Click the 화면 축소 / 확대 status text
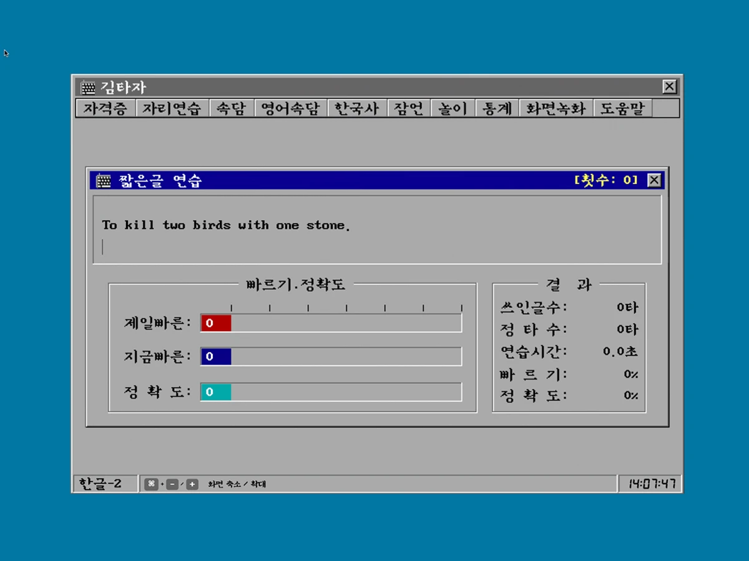Viewport: 749px width, 561px height. click(x=237, y=484)
